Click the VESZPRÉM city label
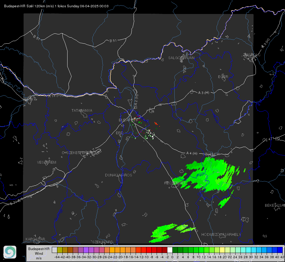This screenshot has height=262, width=285. click(x=47, y=162)
